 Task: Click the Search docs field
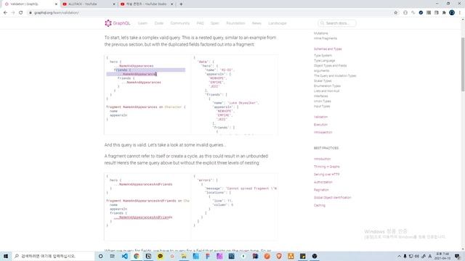337,23
